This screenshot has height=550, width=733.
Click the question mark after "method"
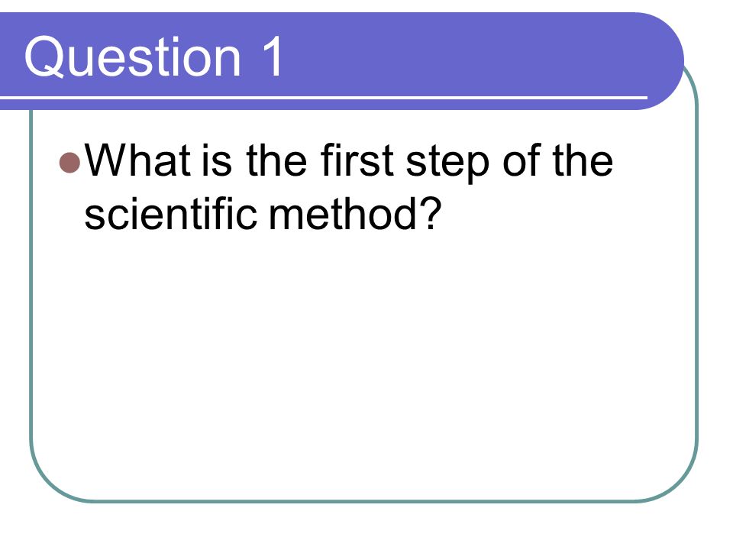(x=431, y=212)
